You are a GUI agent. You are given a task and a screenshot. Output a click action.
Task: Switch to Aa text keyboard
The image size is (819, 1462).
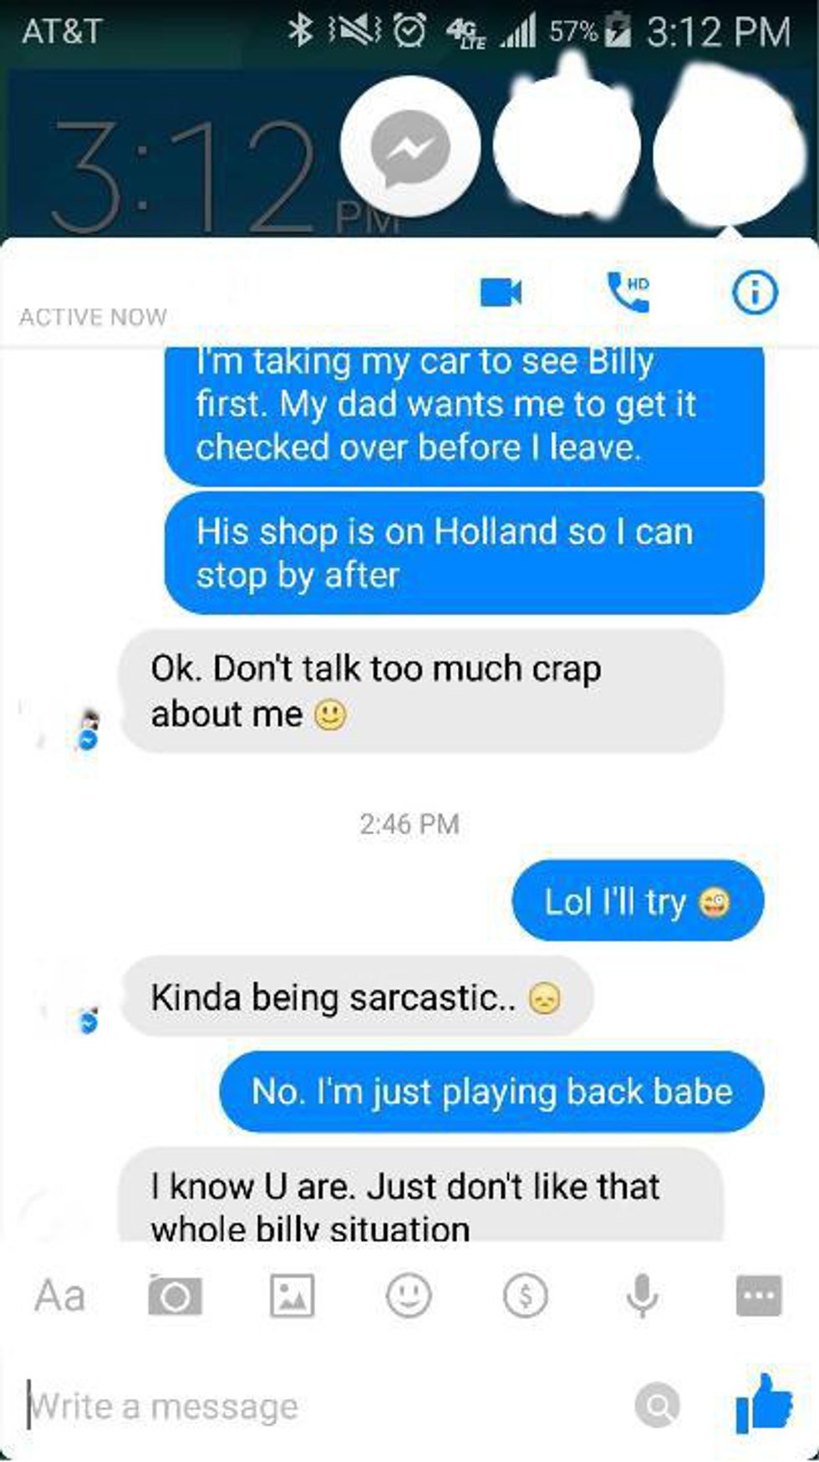click(x=59, y=1296)
